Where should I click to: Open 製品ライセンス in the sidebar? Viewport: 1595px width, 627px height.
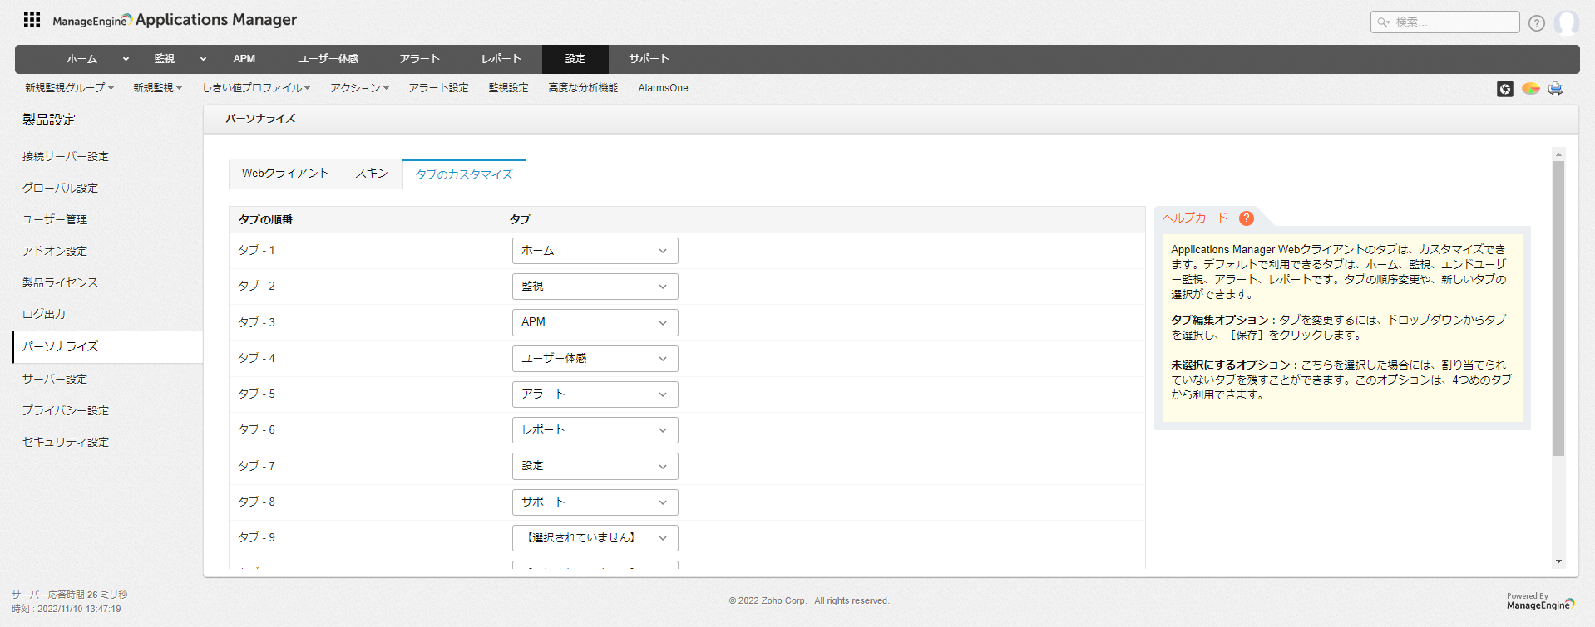coord(60,283)
